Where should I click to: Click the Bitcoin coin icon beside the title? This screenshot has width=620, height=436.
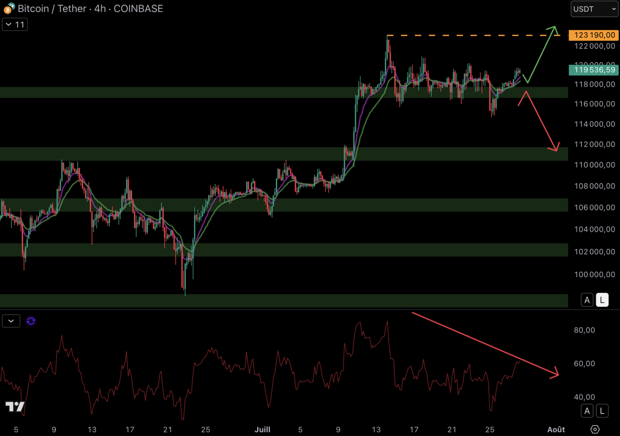pos(9,8)
